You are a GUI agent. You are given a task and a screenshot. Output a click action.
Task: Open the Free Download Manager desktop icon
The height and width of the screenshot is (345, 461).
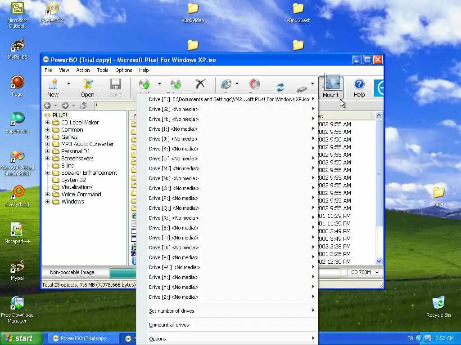[17, 310]
